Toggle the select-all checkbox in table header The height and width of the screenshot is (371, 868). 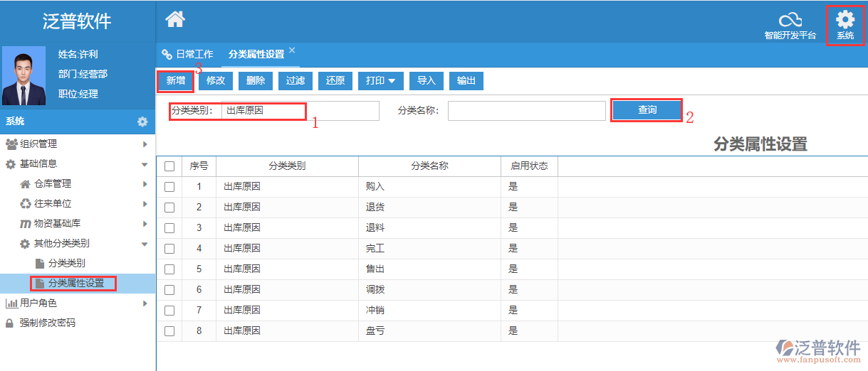point(169,166)
